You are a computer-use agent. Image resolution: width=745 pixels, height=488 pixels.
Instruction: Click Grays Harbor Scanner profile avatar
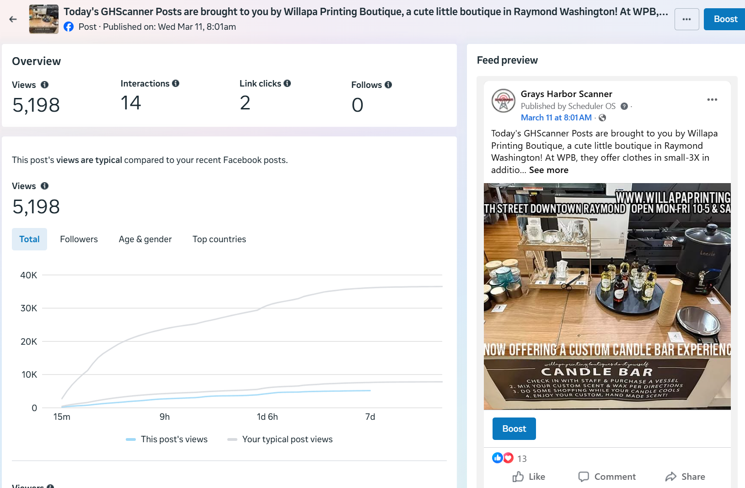(503, 101)
